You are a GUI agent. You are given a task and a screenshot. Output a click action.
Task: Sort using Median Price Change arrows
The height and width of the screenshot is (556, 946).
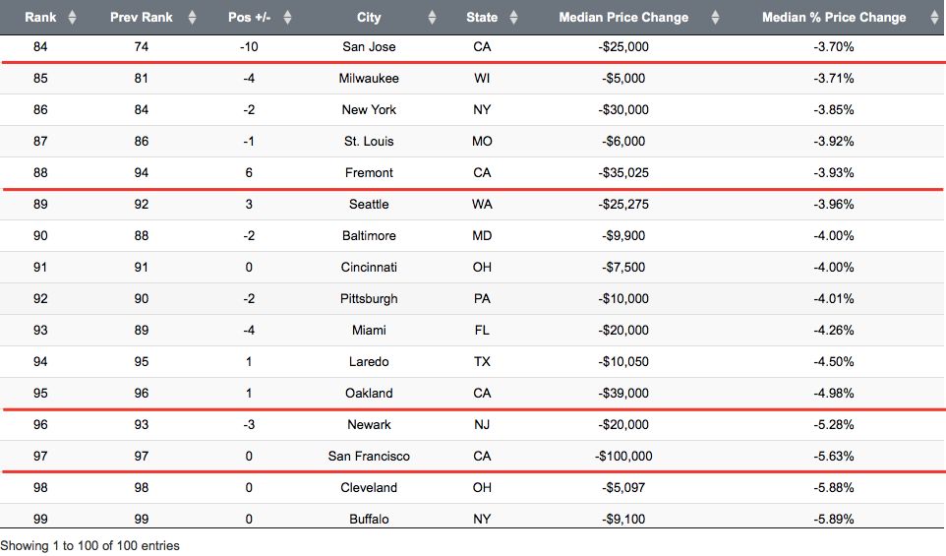(x=715, y=18)
